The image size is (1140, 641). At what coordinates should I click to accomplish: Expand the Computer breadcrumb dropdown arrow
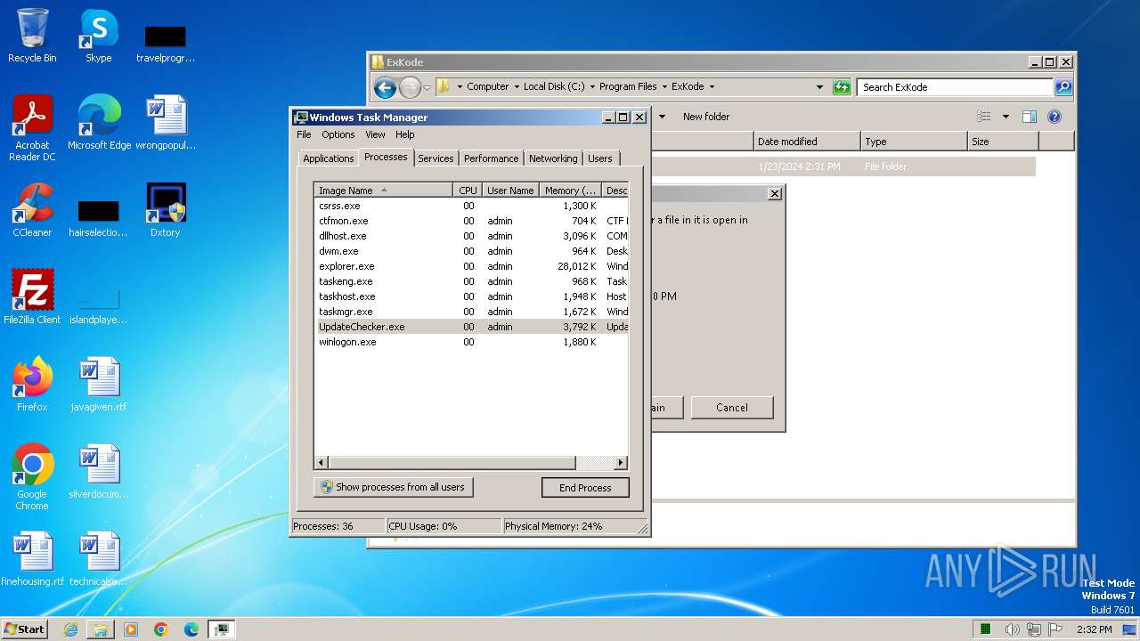517,87
